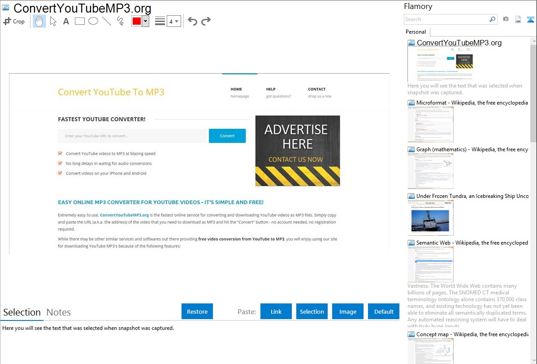Screen dimensions: 537x364
Task: Open the Notes tab
Action: (59, 312)
